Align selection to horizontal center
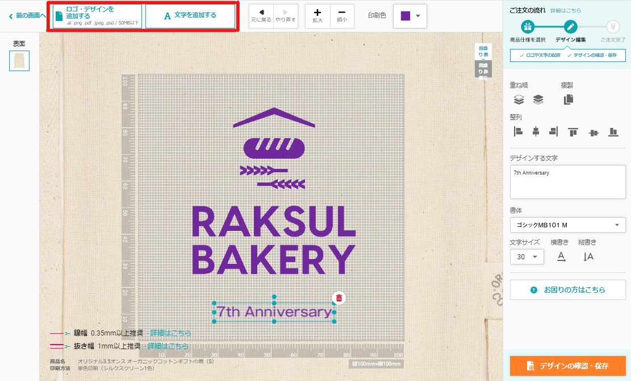The height and width of the screenshot is (381, 631). click(x=536, y=131)
